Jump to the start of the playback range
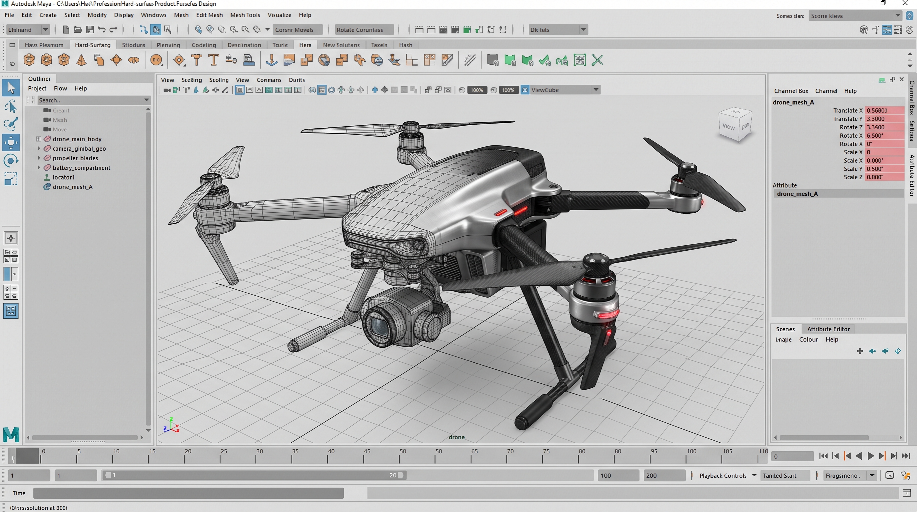917x512 pixels. coord(823,456)
